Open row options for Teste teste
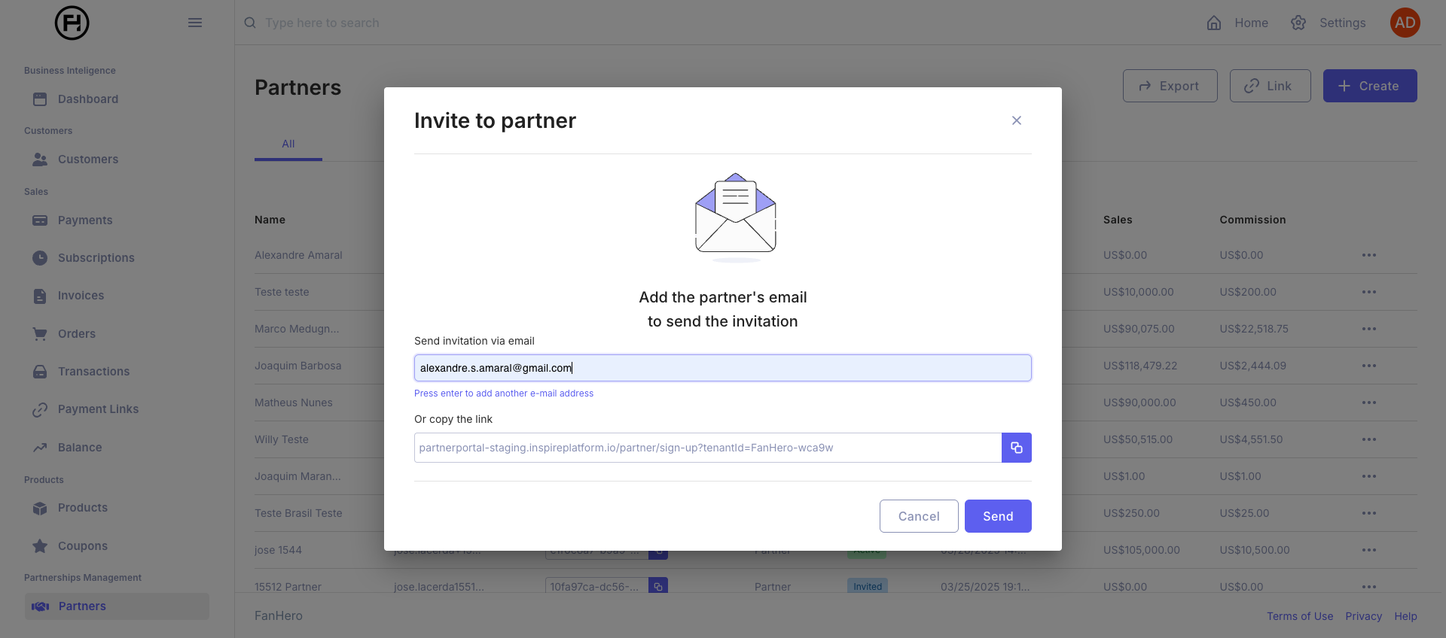The height and width of the screenshot is (638, 1446). pyautogui.click(x=1369, y=292)
